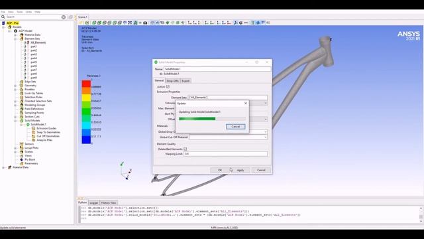Click the ACP Model node icon
Image resolution: width=424 pixels, height=239 pixels.
click(x=15, y=31)
